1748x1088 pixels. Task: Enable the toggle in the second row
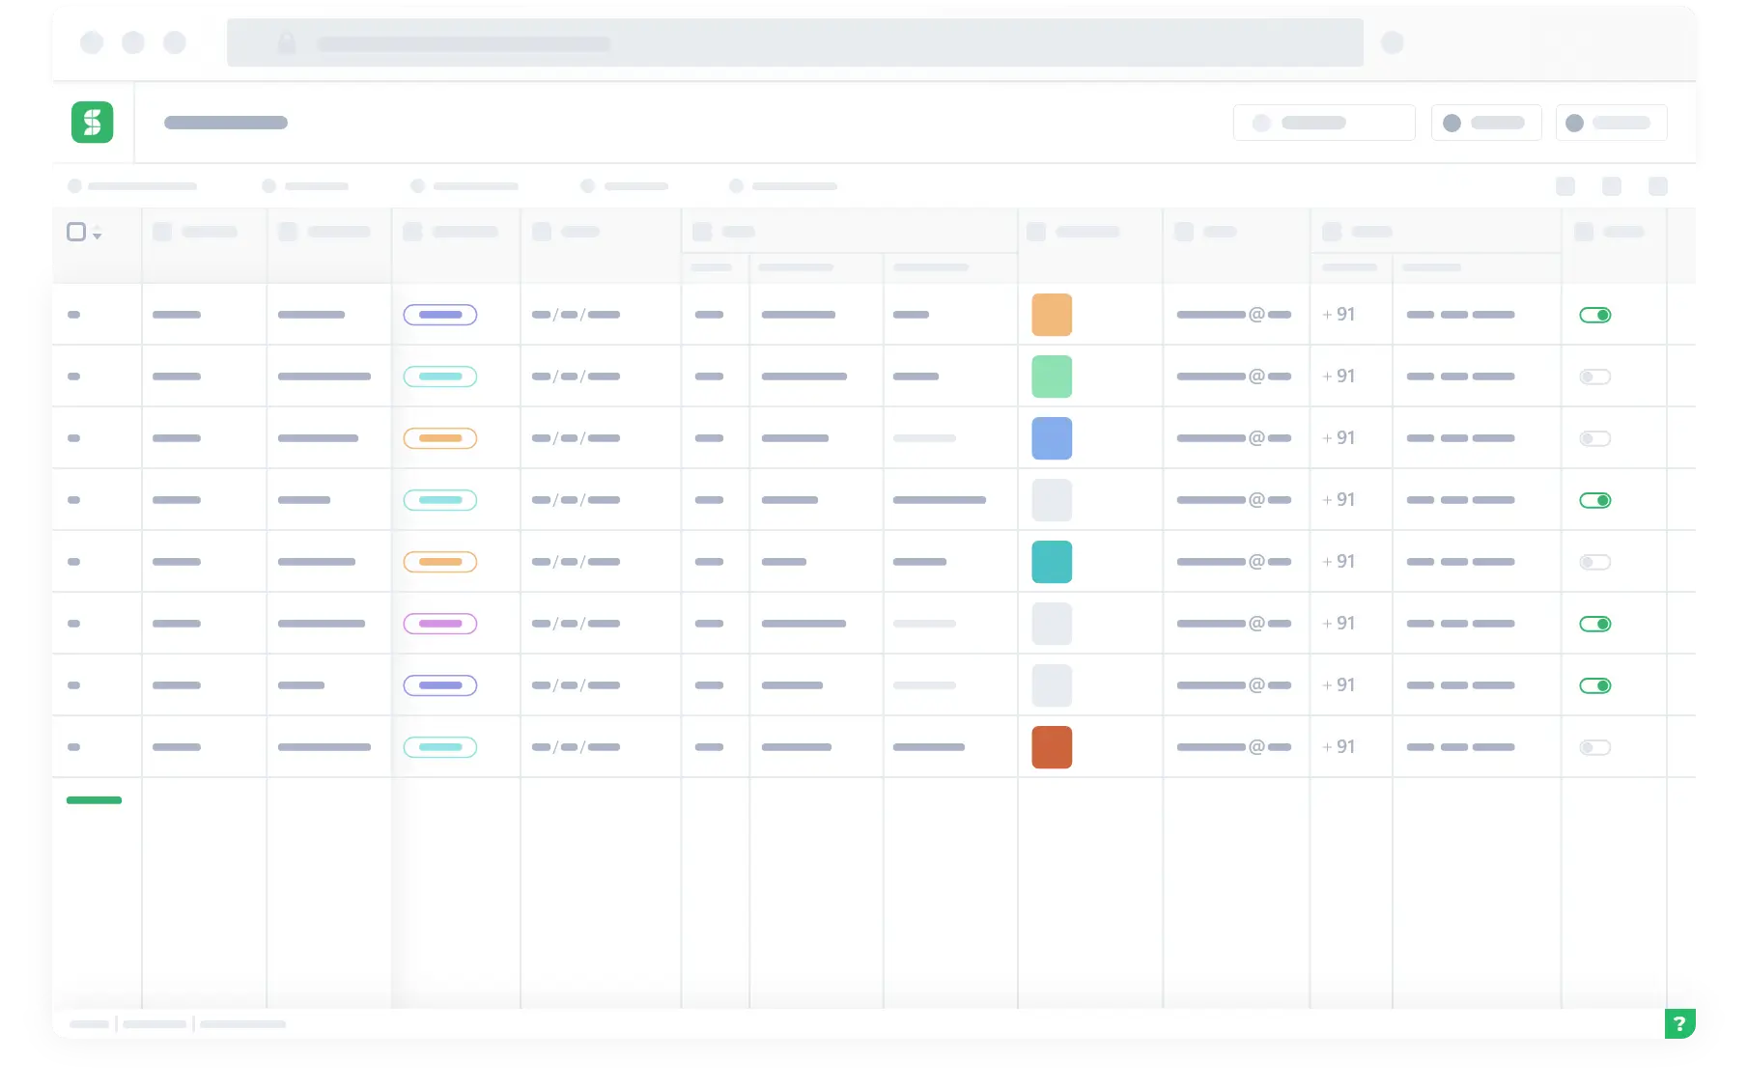click(1594, 377)
